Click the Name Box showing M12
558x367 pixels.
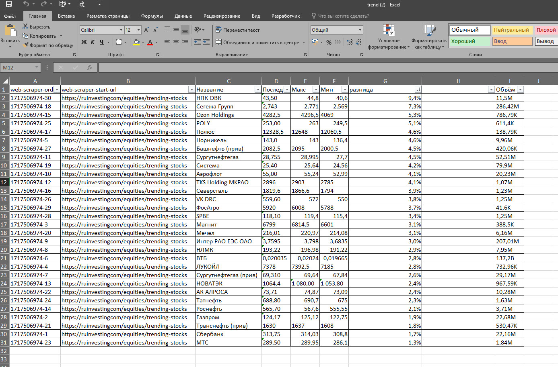tap(20, 67)
